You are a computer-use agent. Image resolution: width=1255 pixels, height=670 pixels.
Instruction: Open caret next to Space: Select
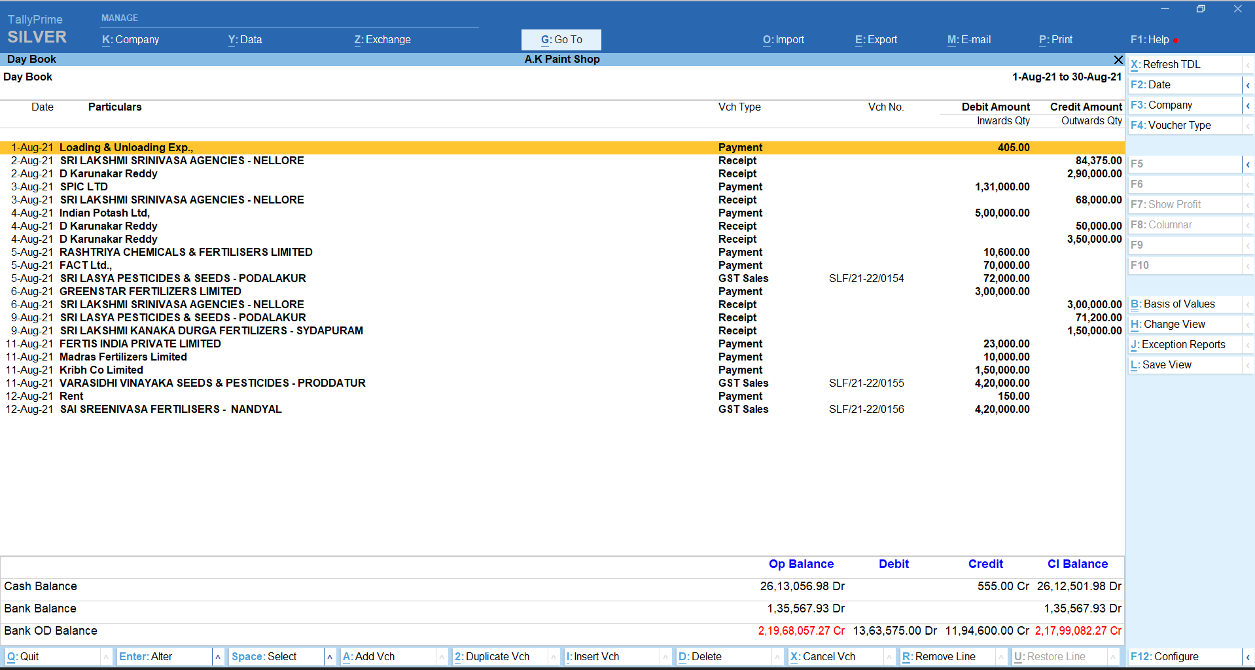point(330,657)
